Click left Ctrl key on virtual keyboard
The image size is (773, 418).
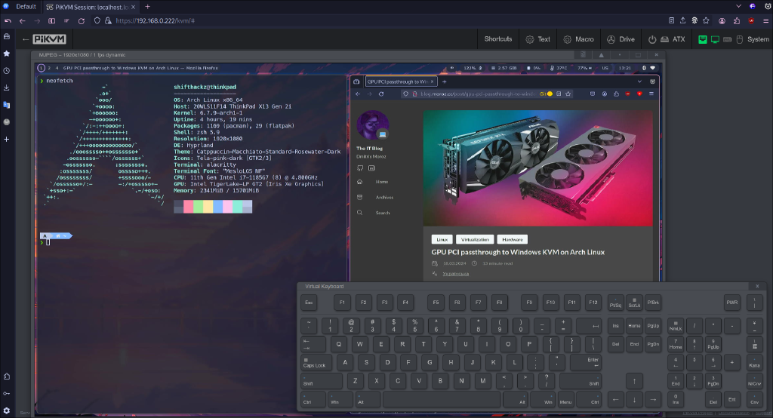[313, 399]
